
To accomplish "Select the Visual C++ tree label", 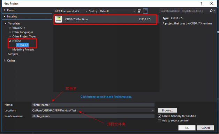I will [19, 28].
